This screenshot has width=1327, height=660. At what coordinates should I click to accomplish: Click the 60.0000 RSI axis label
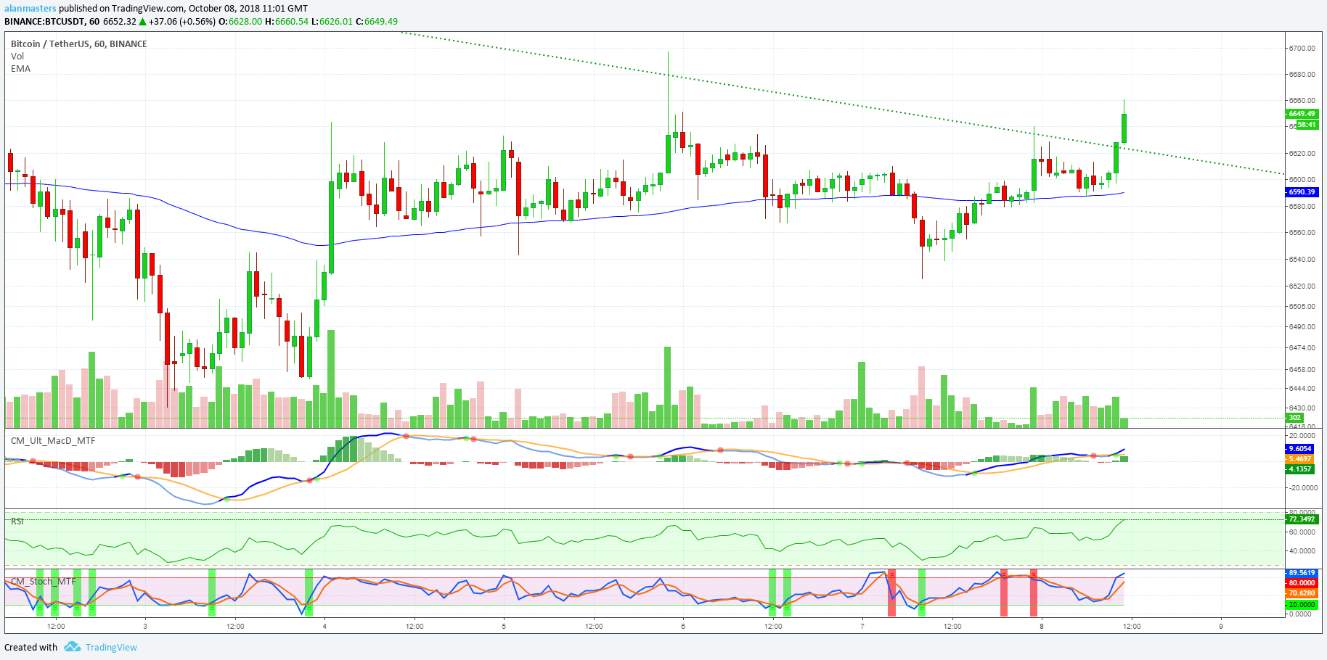1302,532
